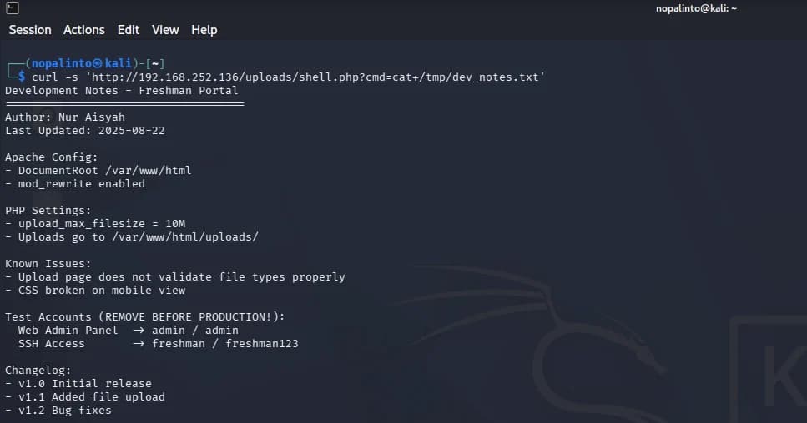The image size is (807, 423).
Task: Open the Help menu
Action: coord(204,30)
